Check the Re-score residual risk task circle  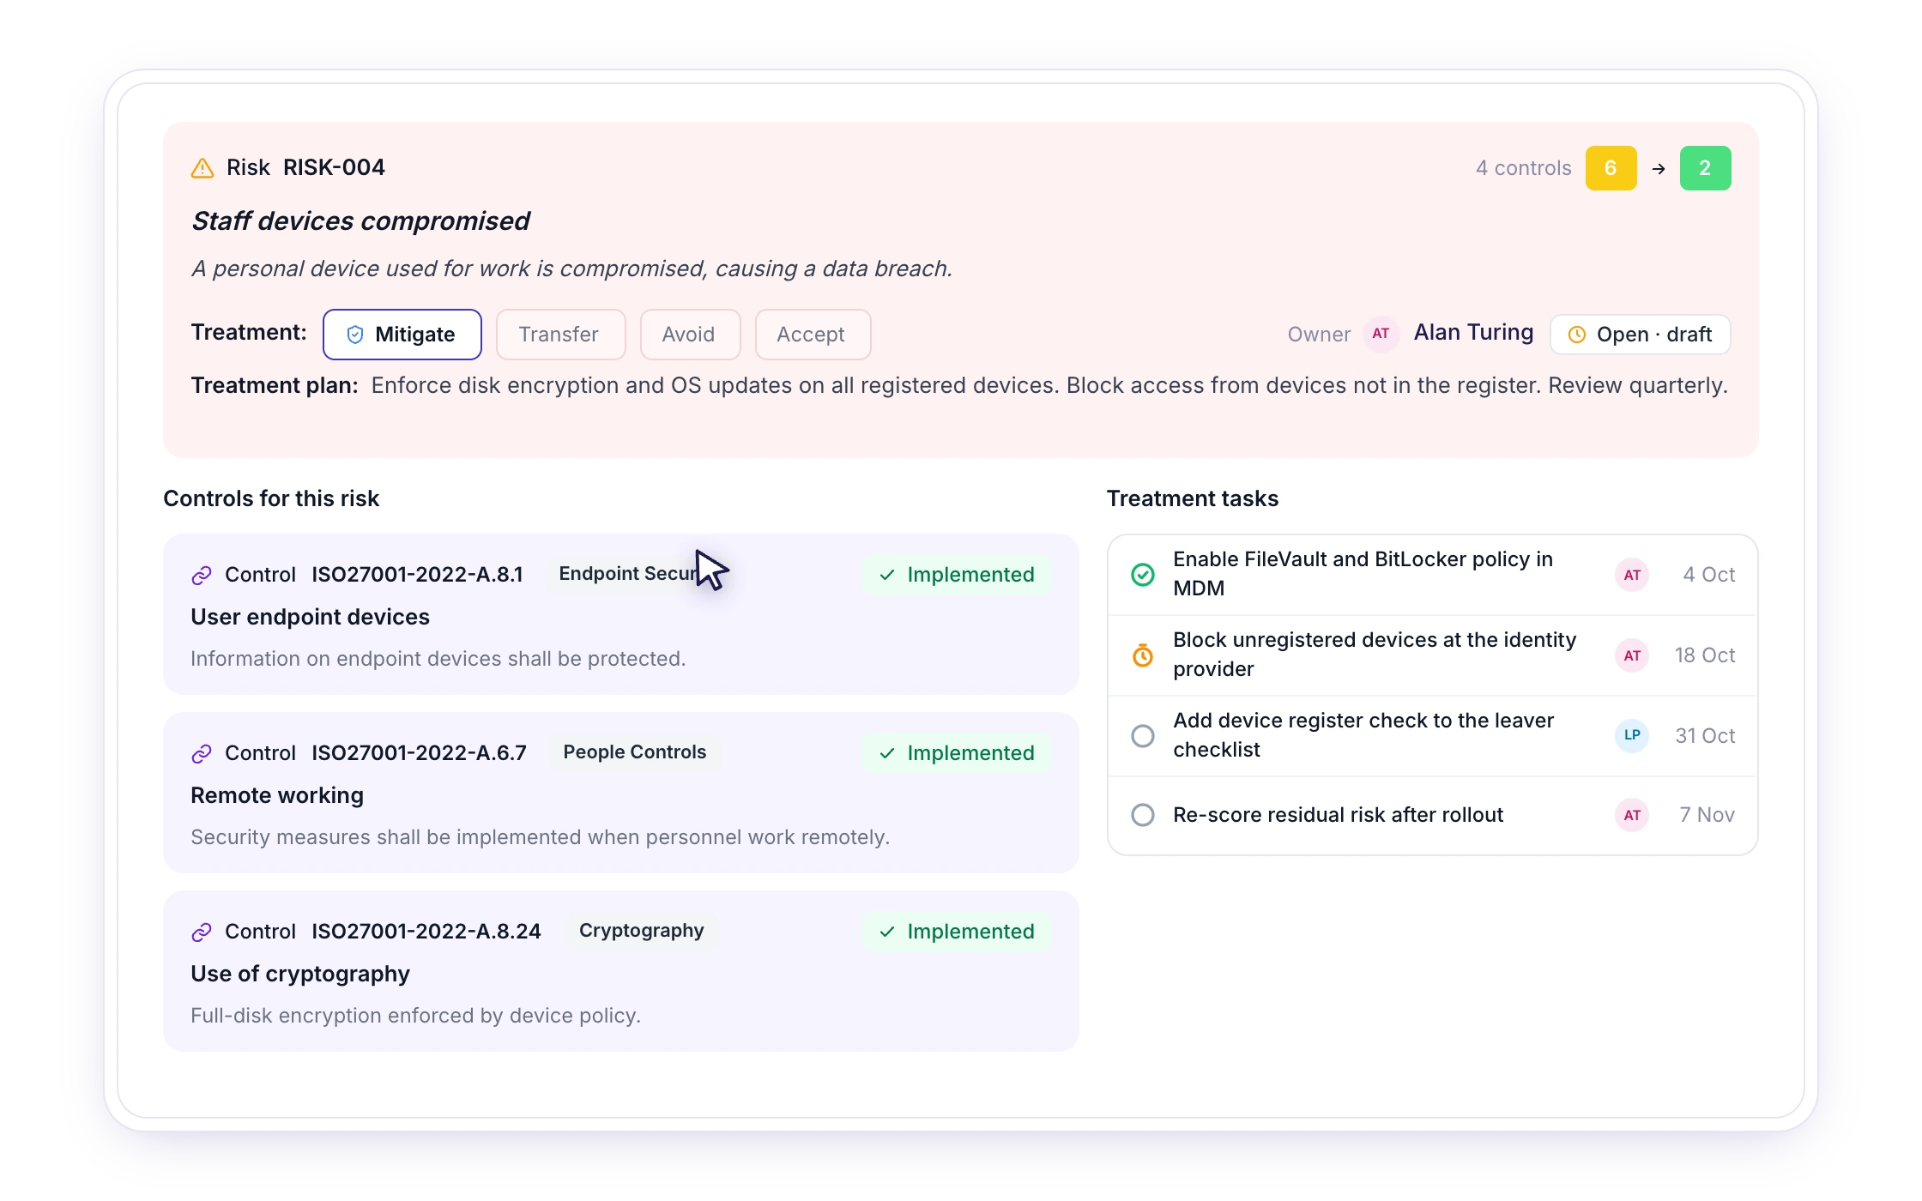point(1143,815)
